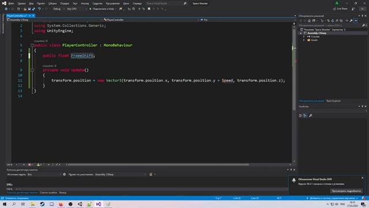This screenshot has width=369, height=208.
Task: Click the view details button in notification
Action: pyautogui.click(x=346, y=191)
